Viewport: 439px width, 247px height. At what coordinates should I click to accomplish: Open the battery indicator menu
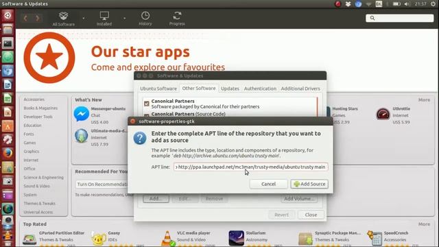click(396, 4)
